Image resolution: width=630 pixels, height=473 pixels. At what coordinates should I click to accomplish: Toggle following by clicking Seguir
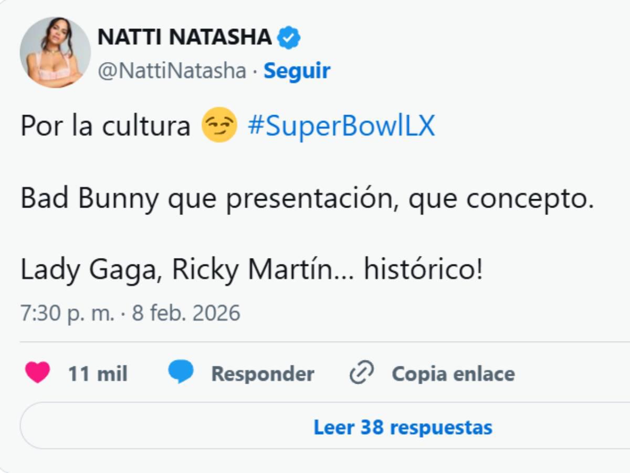[297, 70]
